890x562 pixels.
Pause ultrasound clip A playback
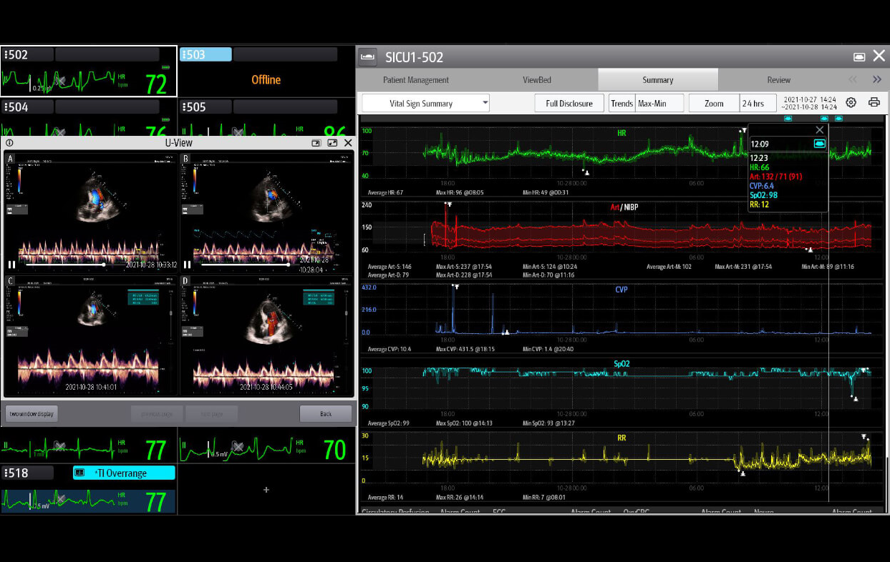pyautogui.click(x=11, y=265)
